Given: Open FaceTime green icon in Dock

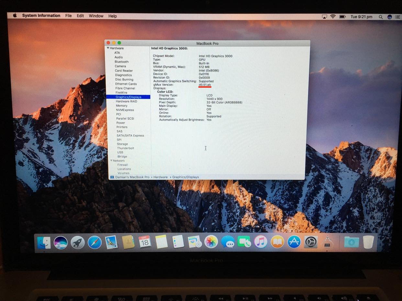Looking at the screenshot, I should pos(244,242).
